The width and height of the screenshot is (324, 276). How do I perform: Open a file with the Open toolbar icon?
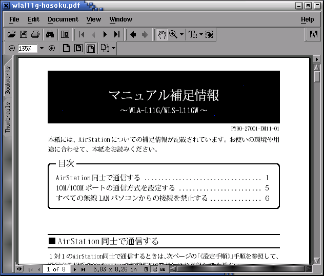(x=11, y=34)
